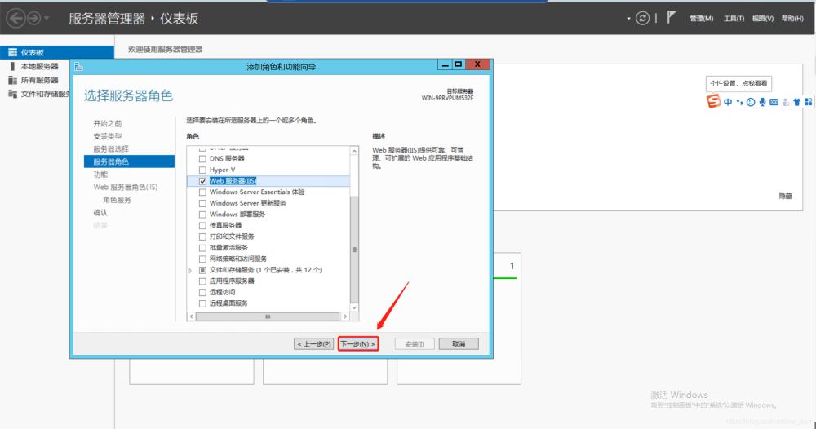Go to 确认 wizard step
The width and height of the screenshot is (816, 429).
coord(100,212)
